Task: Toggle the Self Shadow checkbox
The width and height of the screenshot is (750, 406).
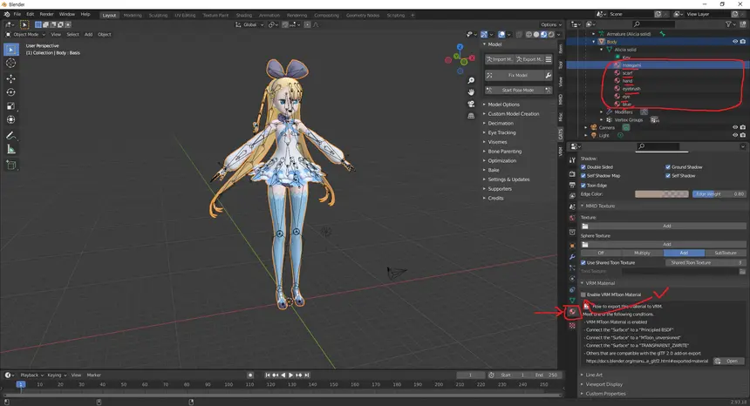Action: [x=668, y=176]
